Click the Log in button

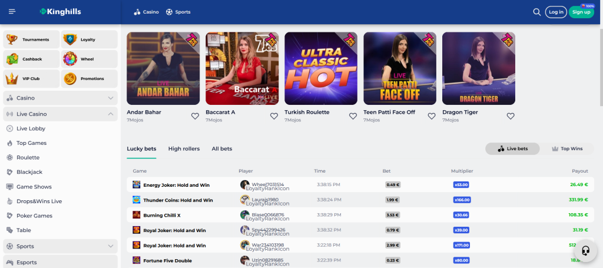click(556, 12)
